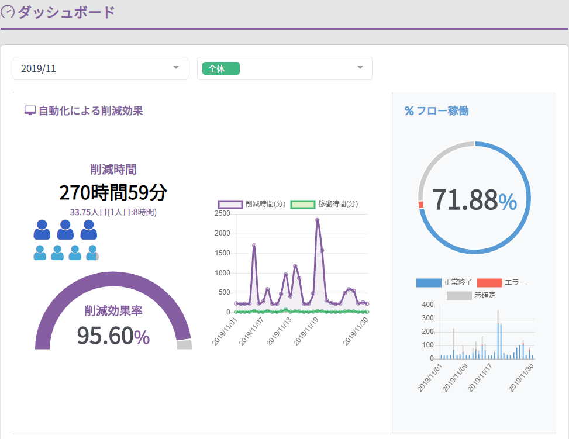
Task: Click the monitor icon beside 自動化による削減効果
Action: click(30, 110)
